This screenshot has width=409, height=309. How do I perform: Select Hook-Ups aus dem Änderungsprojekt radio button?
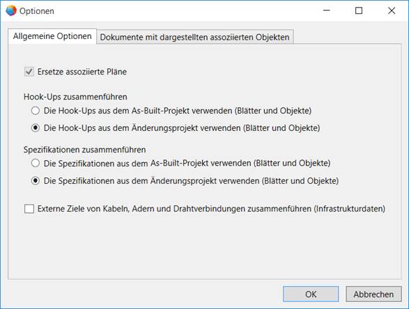36,128
